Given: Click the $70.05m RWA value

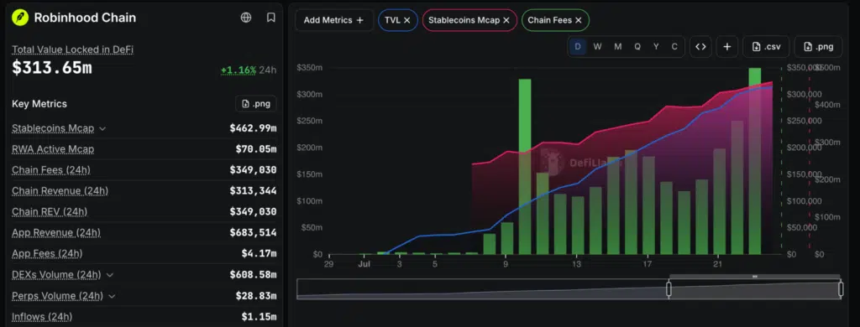Looking at the screenshot, I should tap(256, 149).
